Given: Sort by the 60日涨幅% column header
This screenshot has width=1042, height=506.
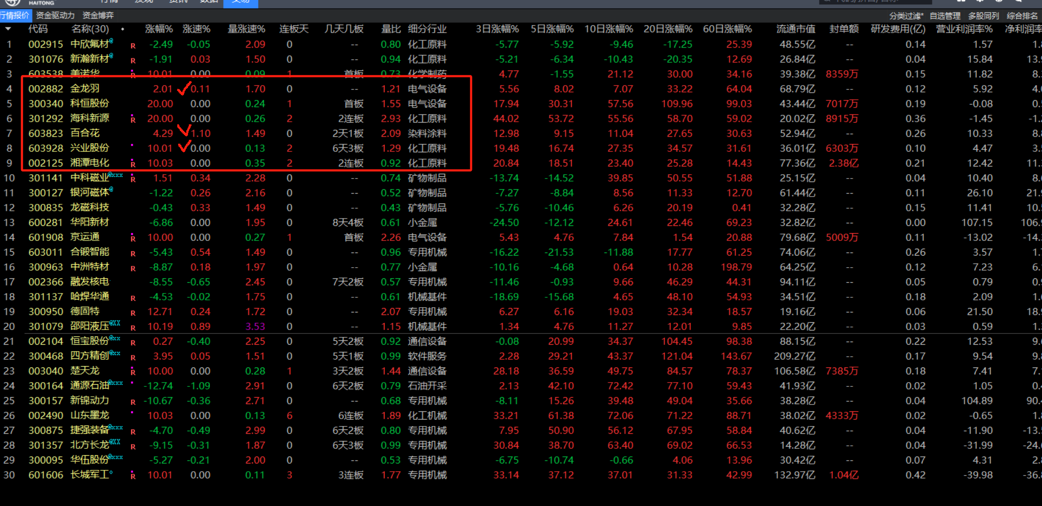Looking at the screenshot, I should point(727,29).
